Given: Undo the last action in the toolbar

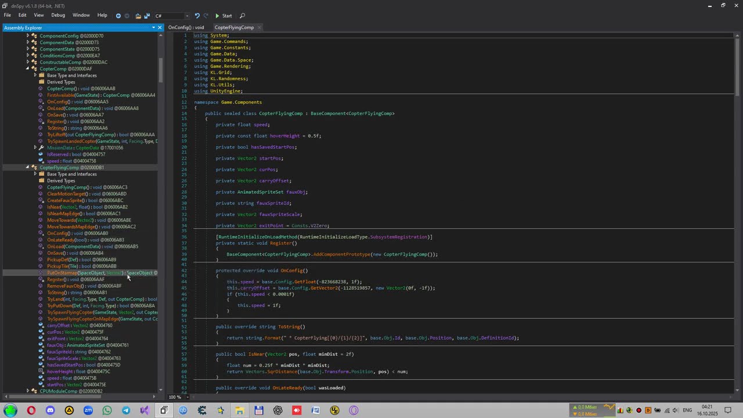Looking at the screenshot, I should 197,16.
